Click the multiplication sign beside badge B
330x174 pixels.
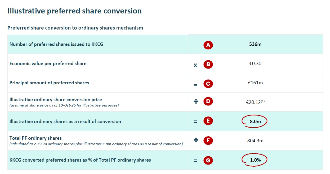195,65
